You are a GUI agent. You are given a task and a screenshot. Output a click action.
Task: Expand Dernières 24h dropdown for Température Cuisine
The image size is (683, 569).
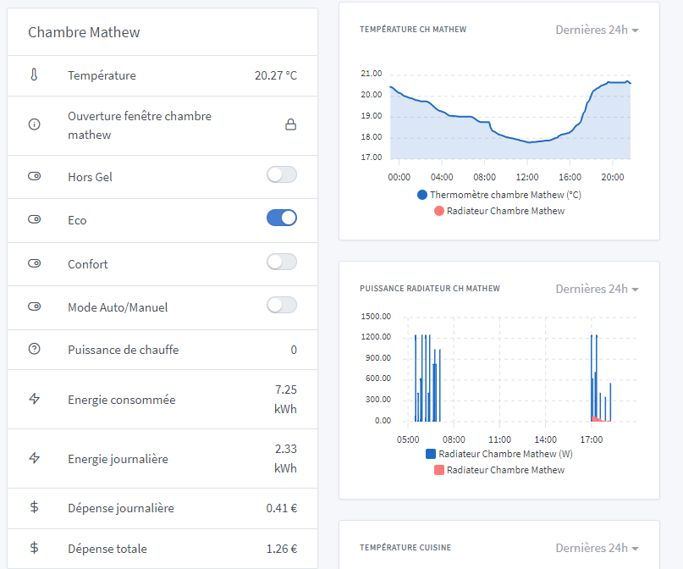[597, 548]
